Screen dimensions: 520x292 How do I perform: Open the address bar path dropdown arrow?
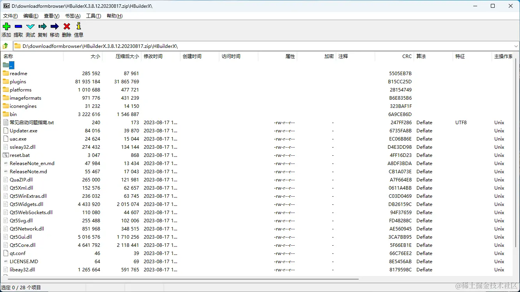pyautogui.click(x=516, y=46)
